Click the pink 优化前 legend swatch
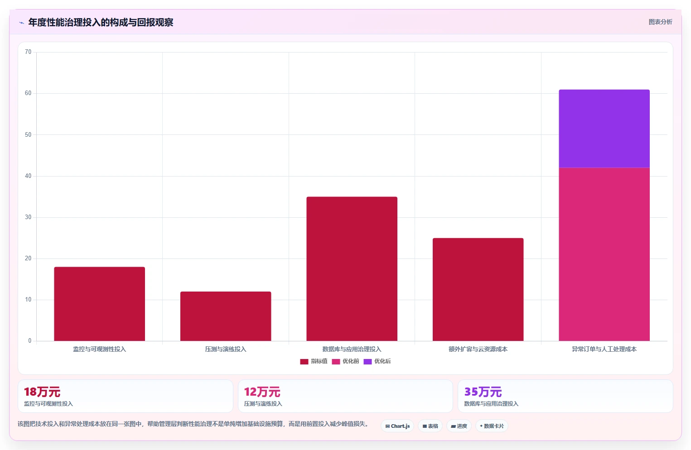 336,361
